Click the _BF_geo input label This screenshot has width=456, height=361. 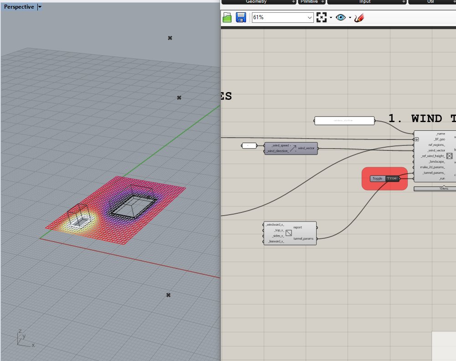(439, 139)
